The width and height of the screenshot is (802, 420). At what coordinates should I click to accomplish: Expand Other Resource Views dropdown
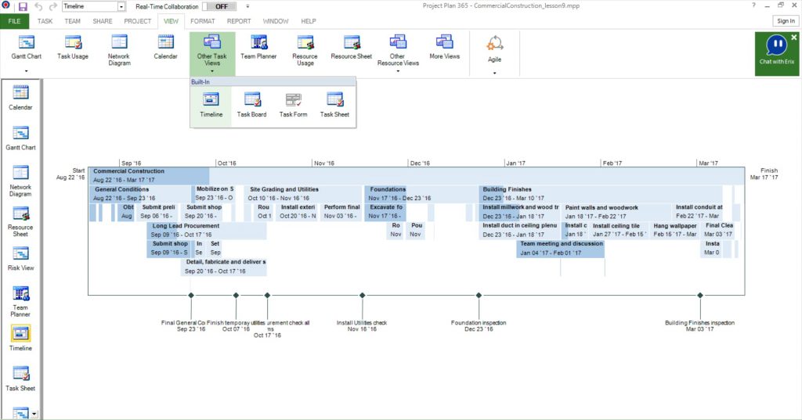click(x=398, y=71)
